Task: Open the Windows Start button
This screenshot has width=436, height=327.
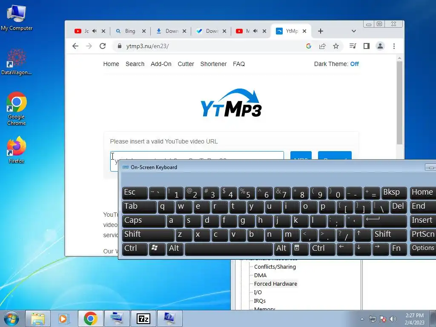Action: 11,318
